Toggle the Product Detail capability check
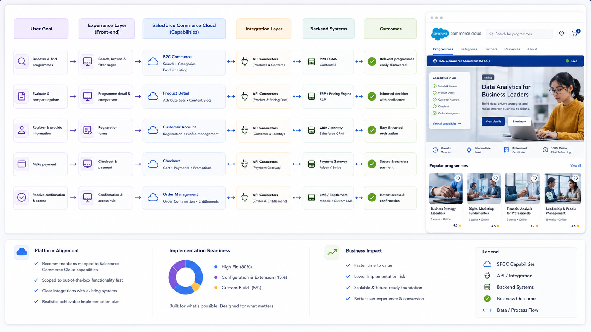This screenshot has width=591, height=332. tap(434, 93)
